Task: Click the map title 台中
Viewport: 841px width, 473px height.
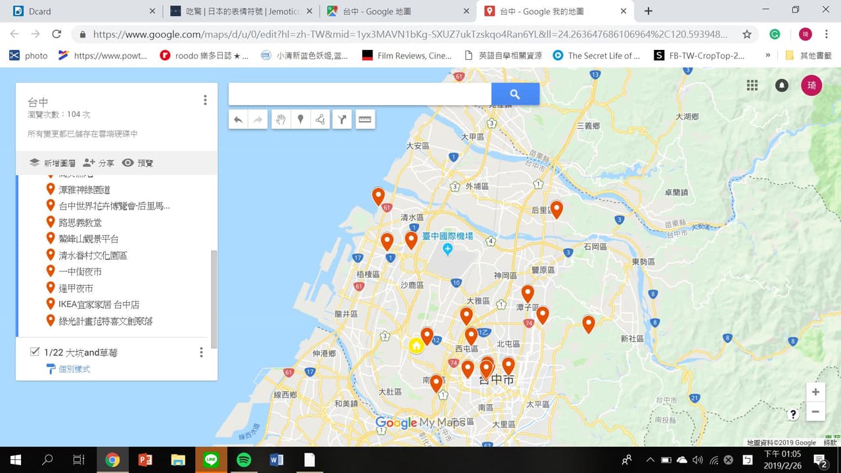Action: (x=38, y=102)
